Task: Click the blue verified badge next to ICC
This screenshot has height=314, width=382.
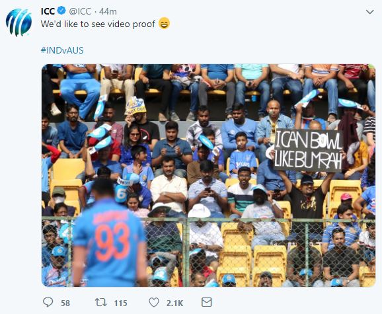Action: (61, 11)
